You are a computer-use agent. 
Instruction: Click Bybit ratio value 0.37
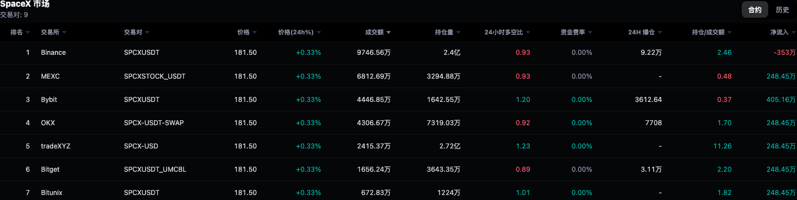point(724,99)
